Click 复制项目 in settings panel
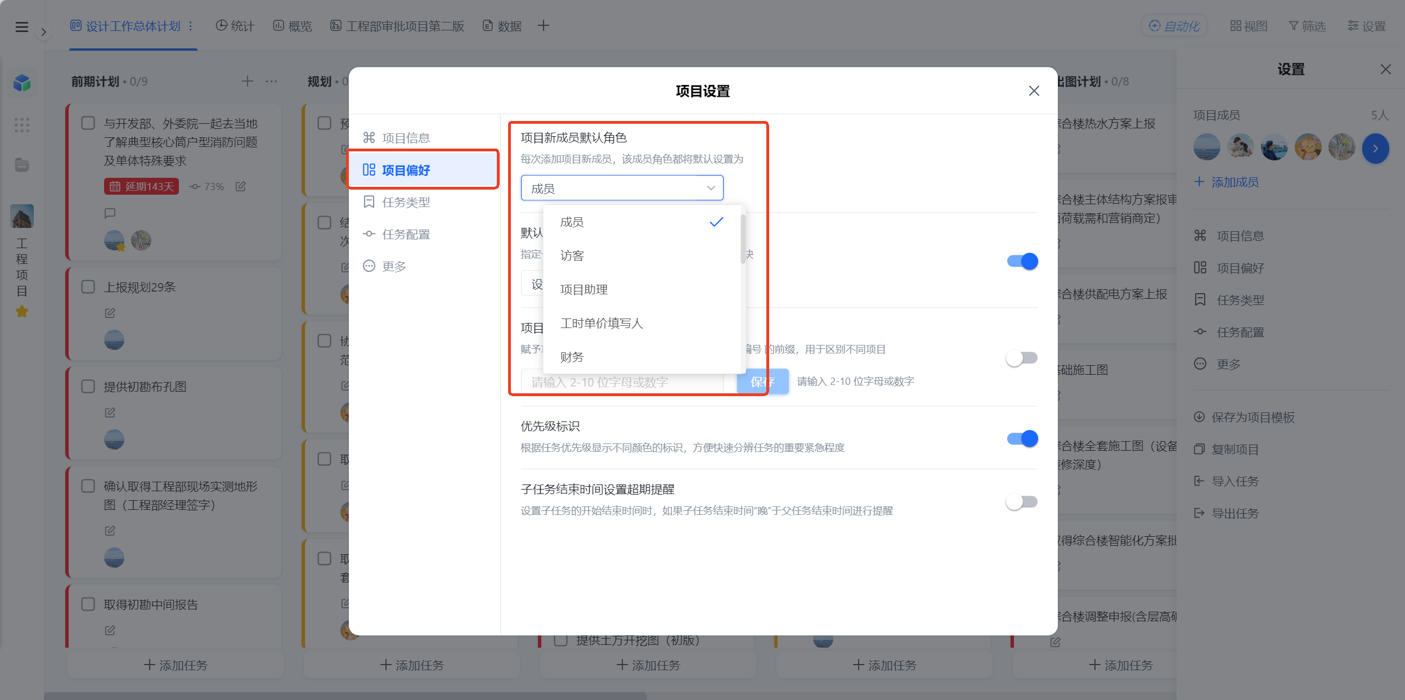1405x700 pixels. coord(1227,449)
